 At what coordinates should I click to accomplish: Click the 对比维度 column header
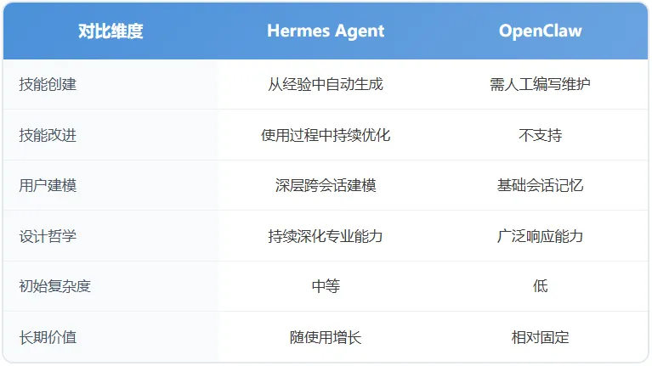(x=111, y=31)
